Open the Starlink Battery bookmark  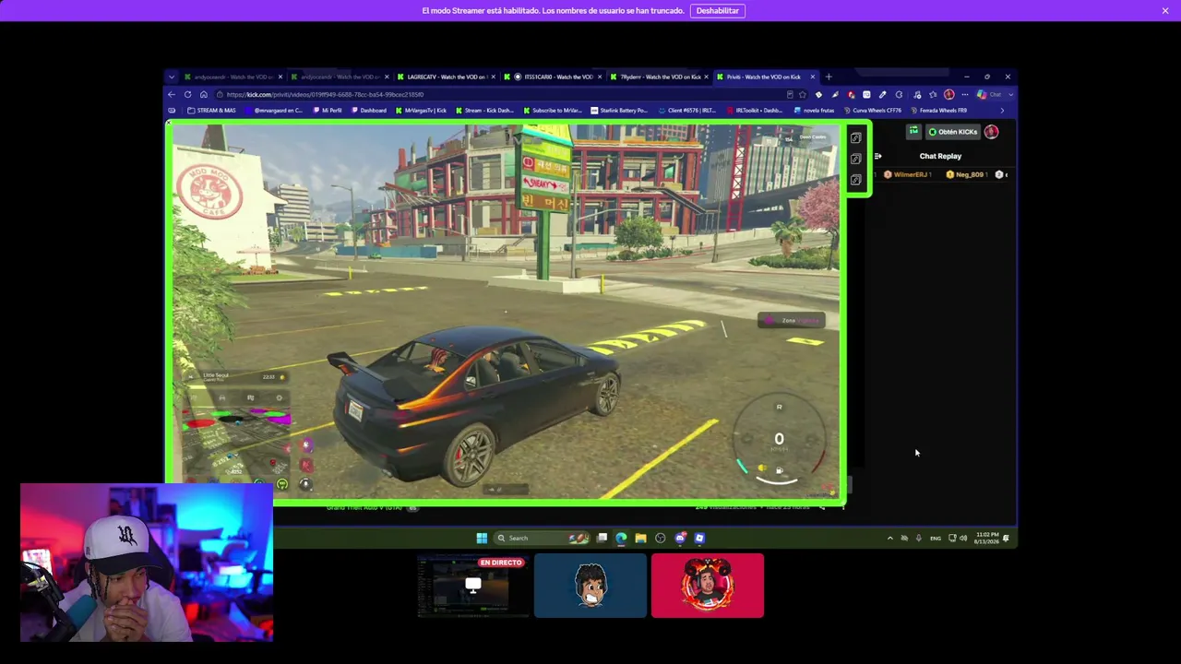coord(620,111)
